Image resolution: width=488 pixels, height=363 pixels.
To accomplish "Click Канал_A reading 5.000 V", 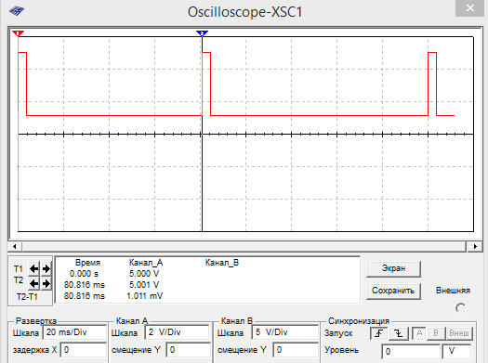I will point(144,274).
